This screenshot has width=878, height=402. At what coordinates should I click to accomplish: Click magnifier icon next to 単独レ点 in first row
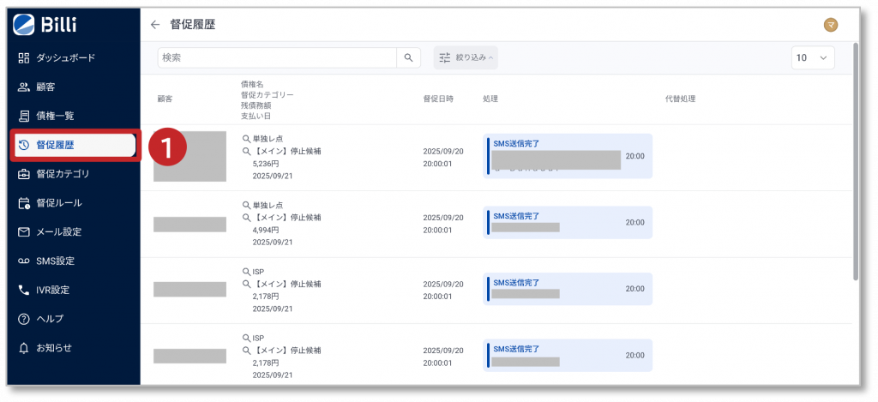pos(246,137)
